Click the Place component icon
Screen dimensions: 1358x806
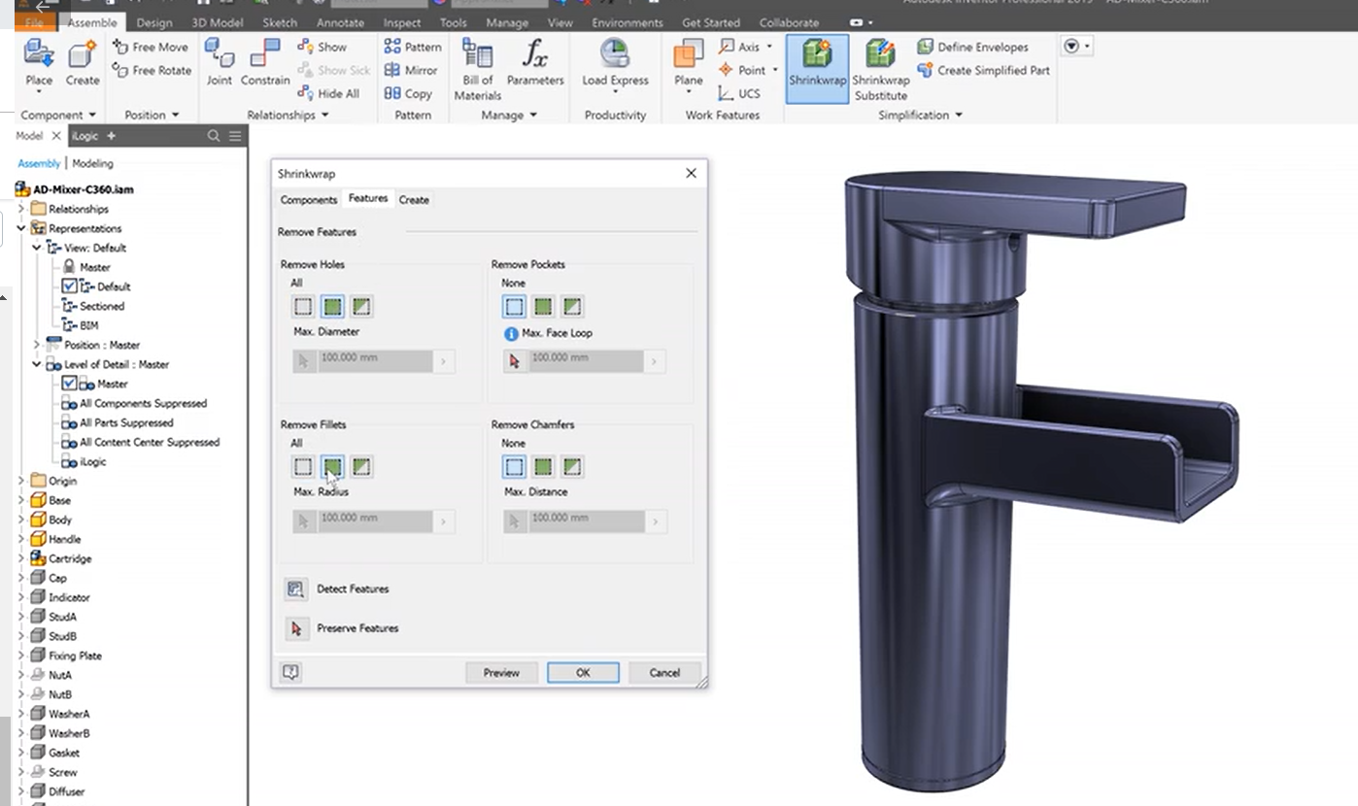(x=39, y=56)
